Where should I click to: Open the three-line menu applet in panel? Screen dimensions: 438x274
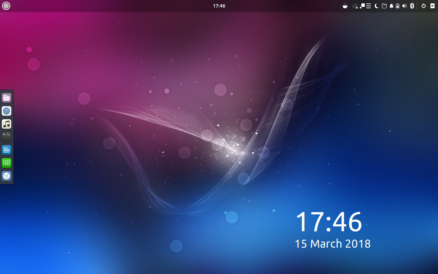pos(369,6)
